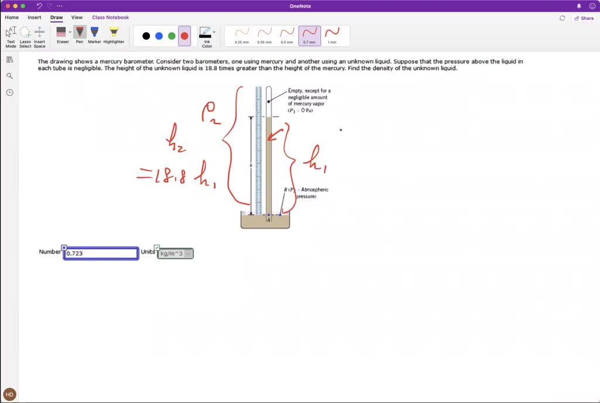Select the 0.25 mm pen thickness
Image resolution: width=600 pixels, height=403 pixels.
click(242, 35)
